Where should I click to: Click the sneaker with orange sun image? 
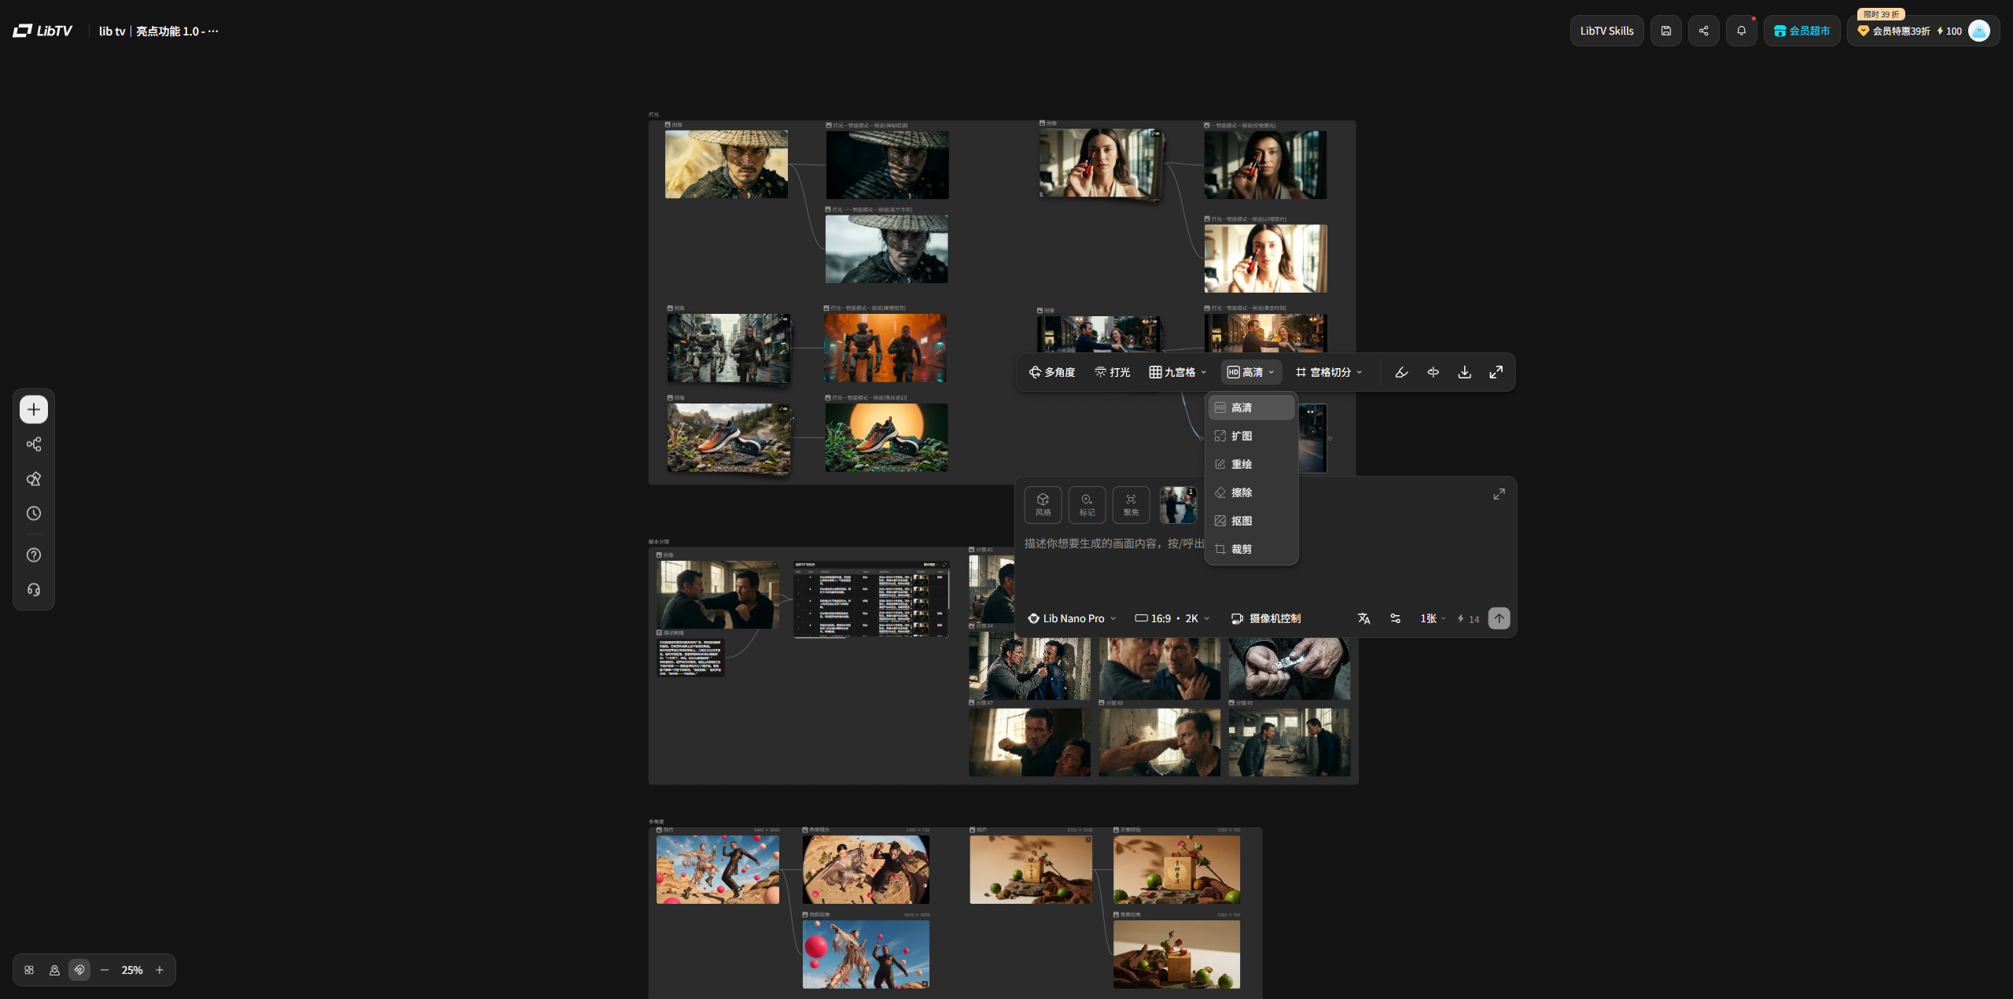pos(887,438)
